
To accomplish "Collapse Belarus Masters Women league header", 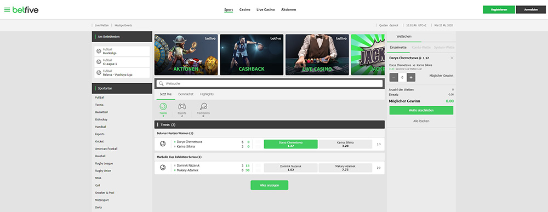I will click(270, 133).
